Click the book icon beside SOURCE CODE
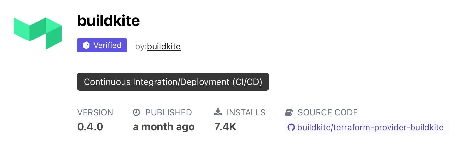466x149 pixels. (x=289, y=112)
